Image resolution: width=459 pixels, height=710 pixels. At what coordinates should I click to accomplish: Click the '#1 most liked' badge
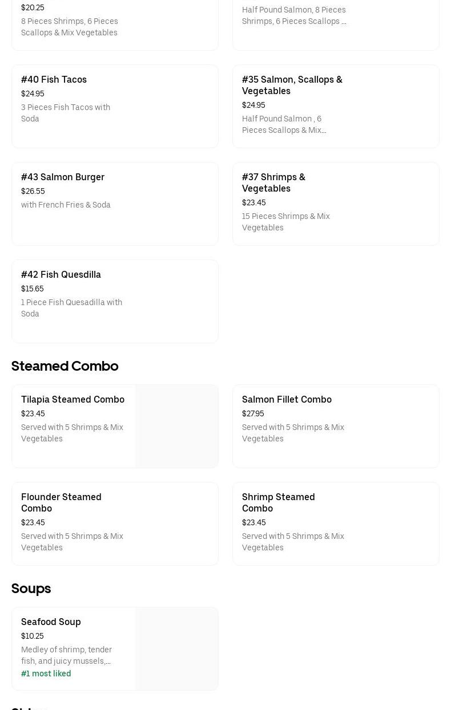tap(46, 674)
